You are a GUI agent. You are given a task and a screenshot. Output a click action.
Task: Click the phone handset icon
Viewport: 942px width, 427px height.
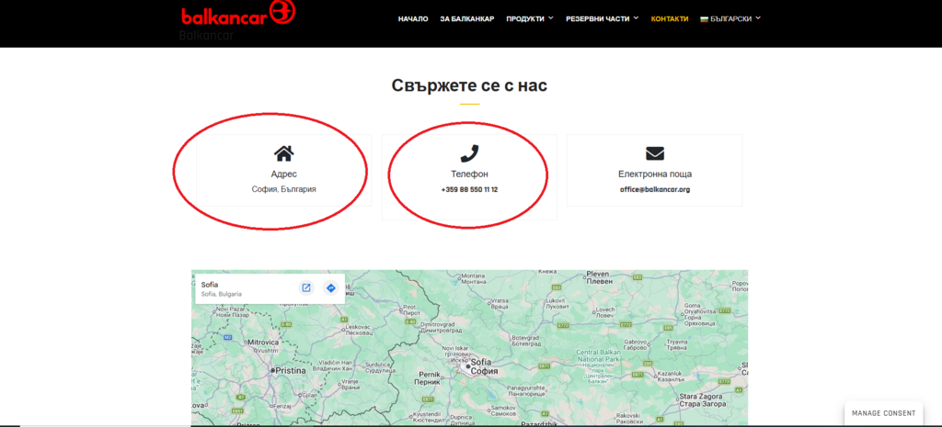click(469, 153)
